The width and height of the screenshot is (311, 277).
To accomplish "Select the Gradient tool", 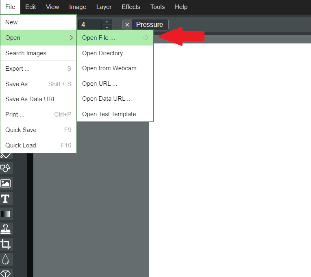I will click(x=6, y=214).
